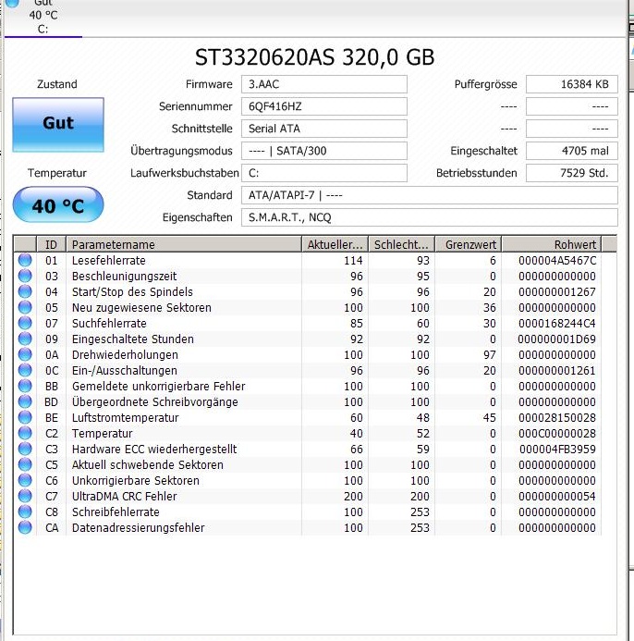Select the Datenadressierungsfehler parameter name
Image resolution: width=634 pixels, height=641 pixels.
click(x=138, y=528)
